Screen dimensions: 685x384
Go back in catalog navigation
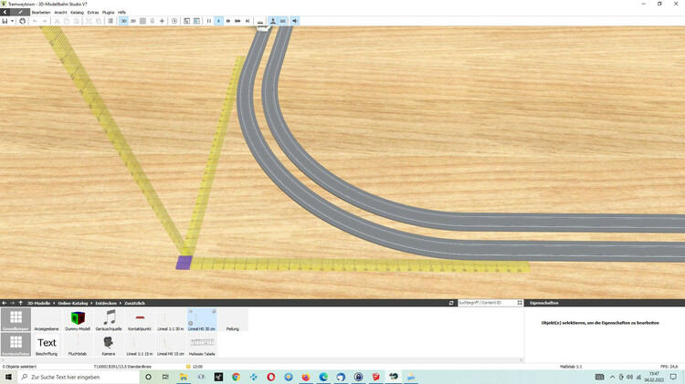pos(5,303)
